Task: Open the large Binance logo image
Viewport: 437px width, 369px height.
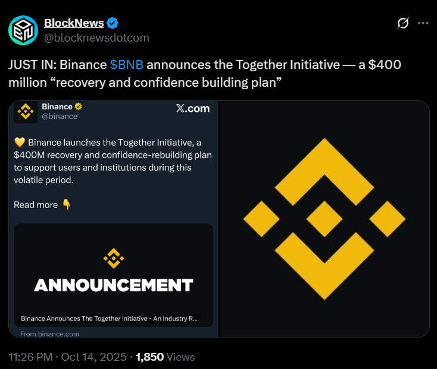Action: coord(324,219)
